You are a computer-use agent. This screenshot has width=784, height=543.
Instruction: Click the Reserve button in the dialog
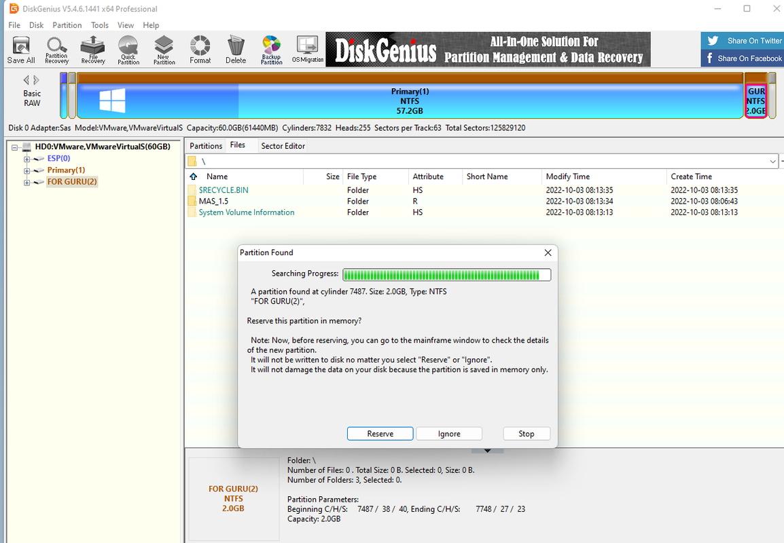[x=380, y=434]
